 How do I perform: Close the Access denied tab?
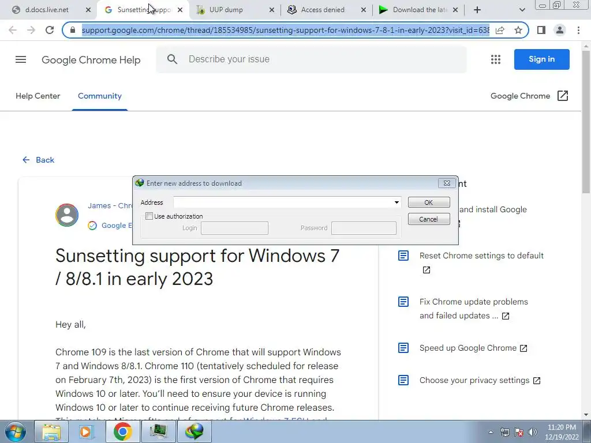(364, 10)
